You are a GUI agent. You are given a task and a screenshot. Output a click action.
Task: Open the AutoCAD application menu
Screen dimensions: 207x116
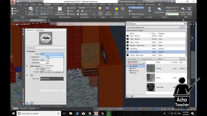(13, 2)
